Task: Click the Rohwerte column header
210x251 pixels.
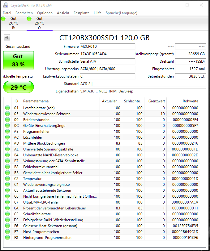Action: tap(183, 101)
